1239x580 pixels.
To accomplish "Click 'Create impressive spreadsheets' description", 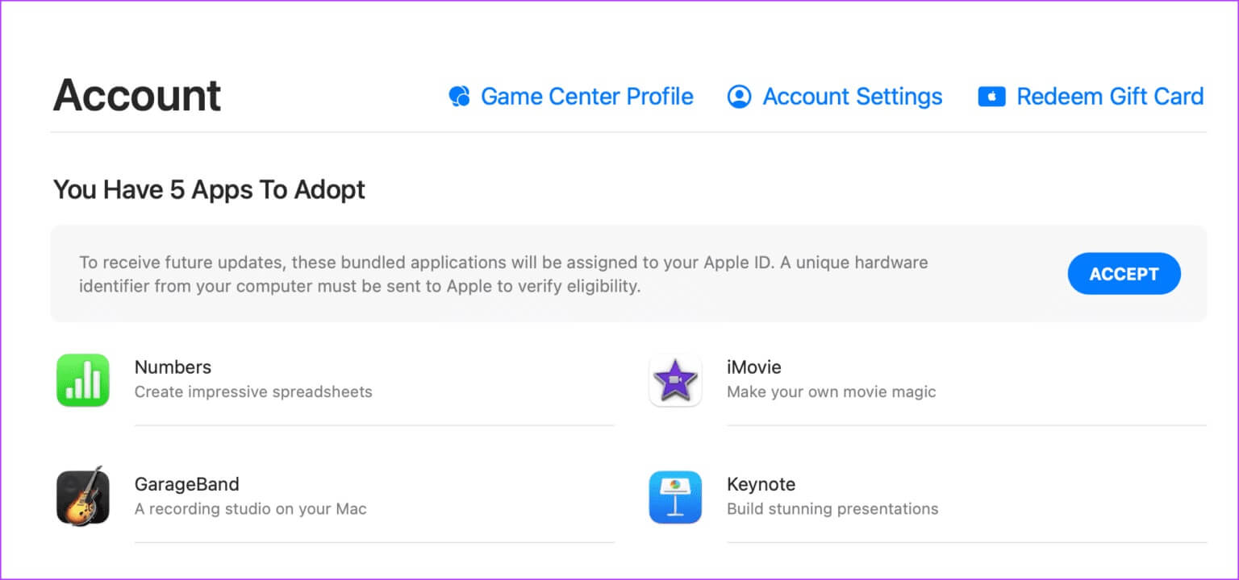I will point(253,392).
